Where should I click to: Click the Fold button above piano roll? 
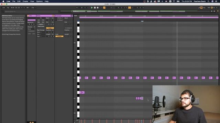coord(76,16)
